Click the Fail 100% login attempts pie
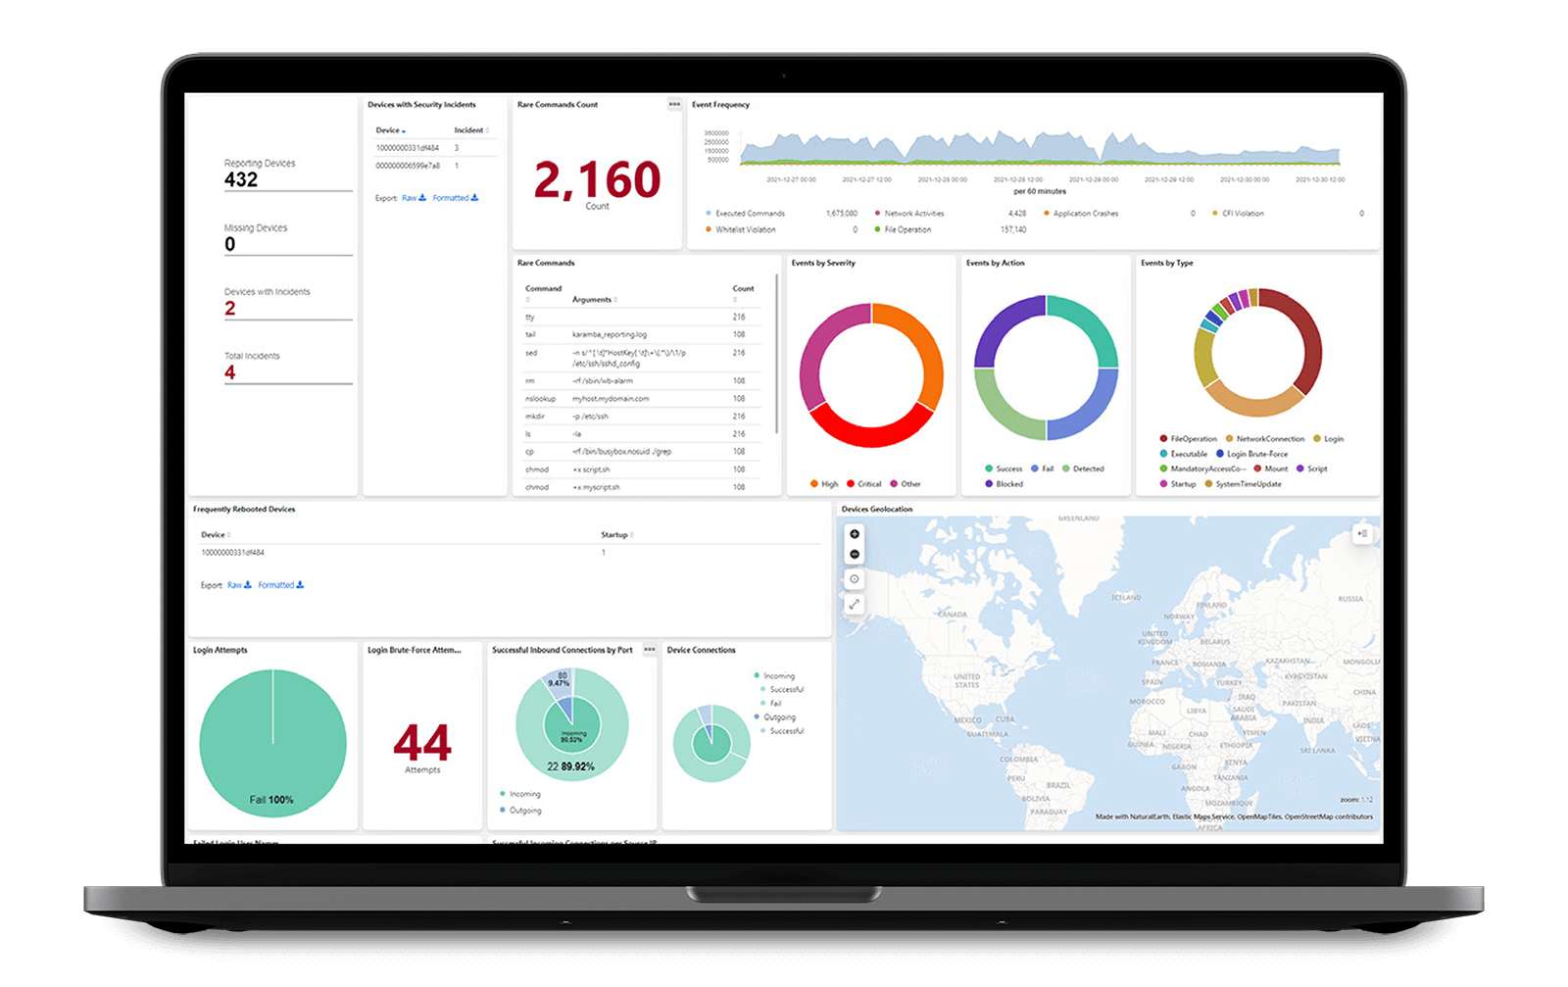 [273, 743]
